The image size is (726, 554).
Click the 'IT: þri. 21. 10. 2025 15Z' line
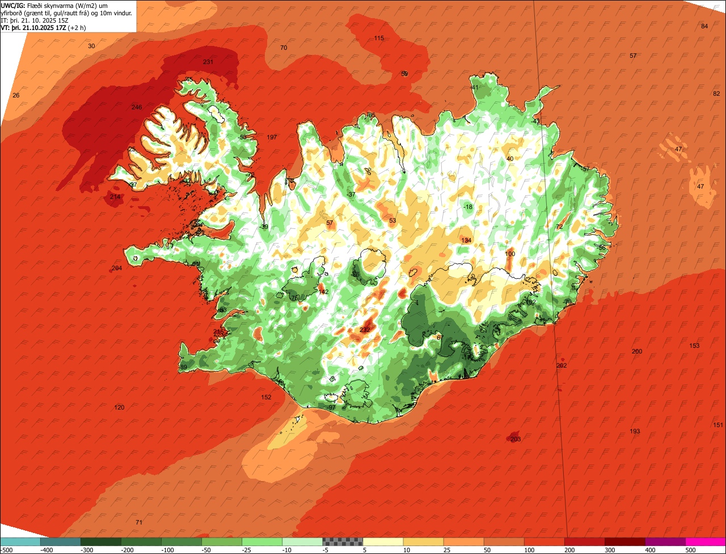point(35,20)
